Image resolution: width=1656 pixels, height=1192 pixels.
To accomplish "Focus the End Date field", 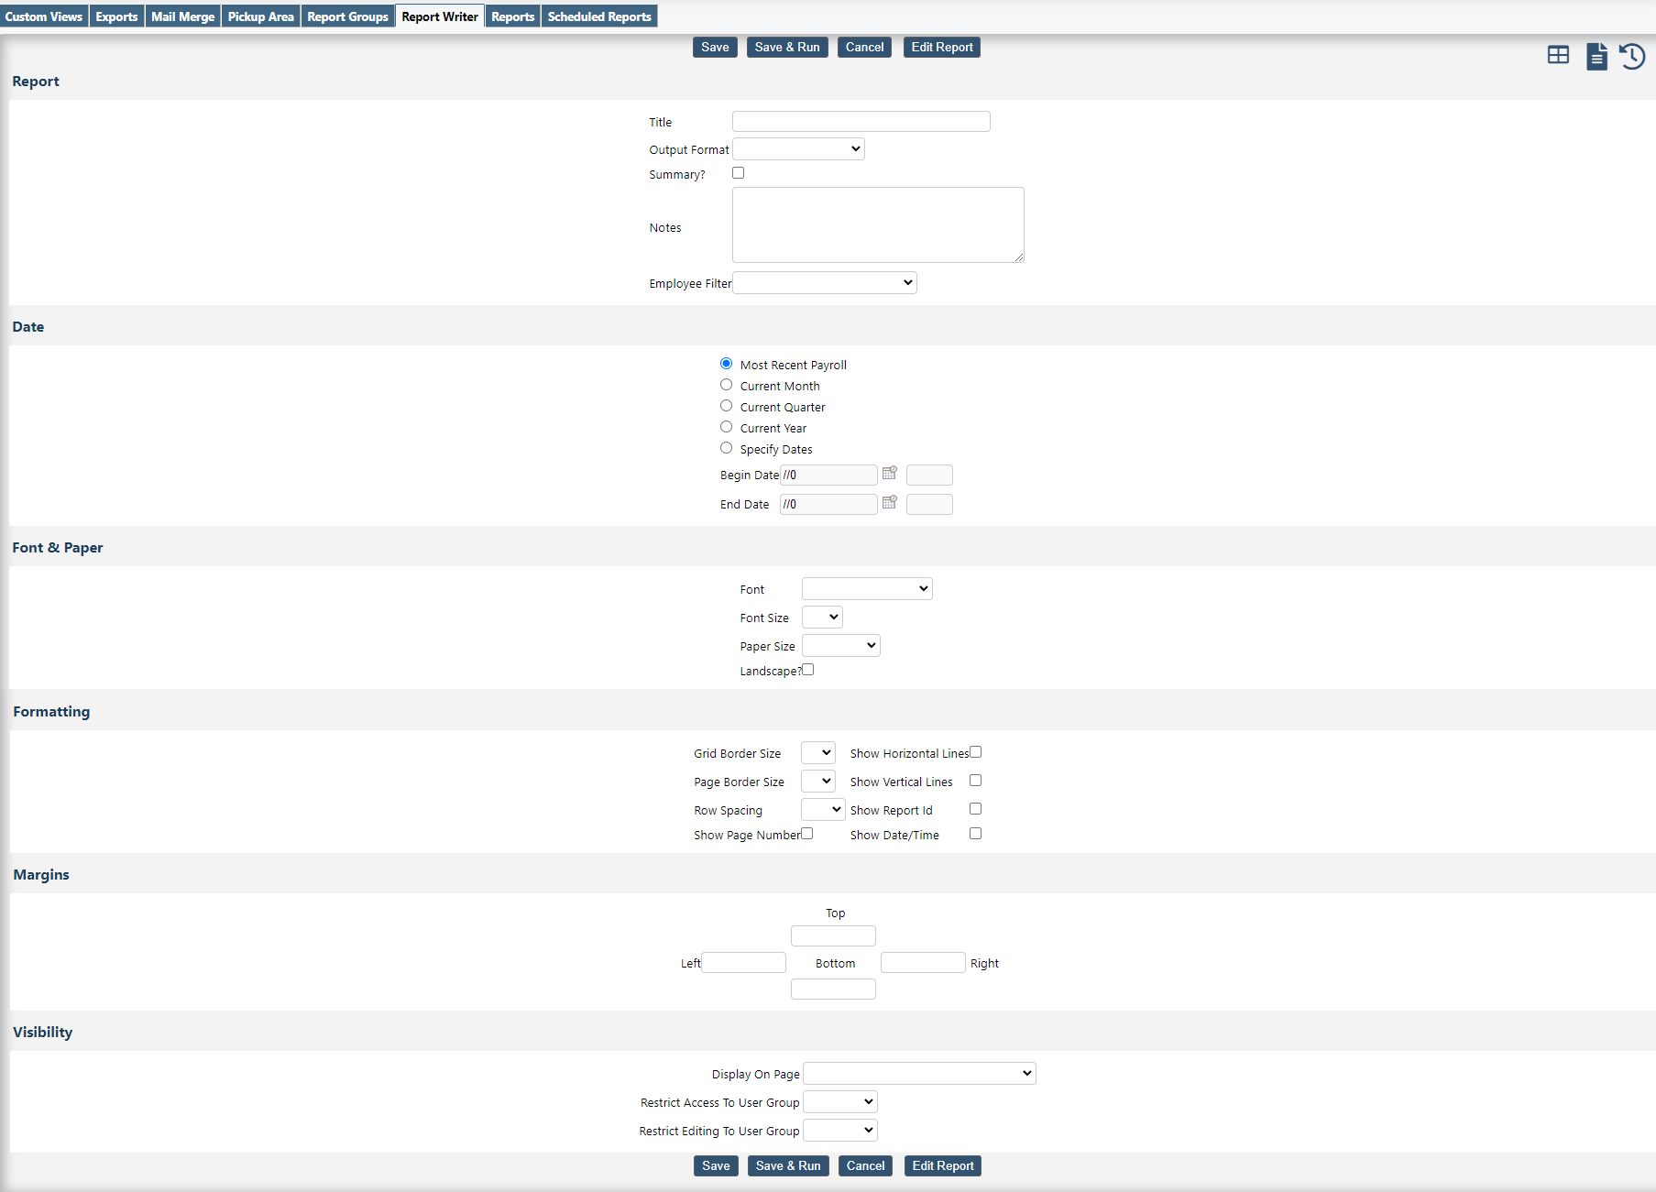I will [828, 504].
